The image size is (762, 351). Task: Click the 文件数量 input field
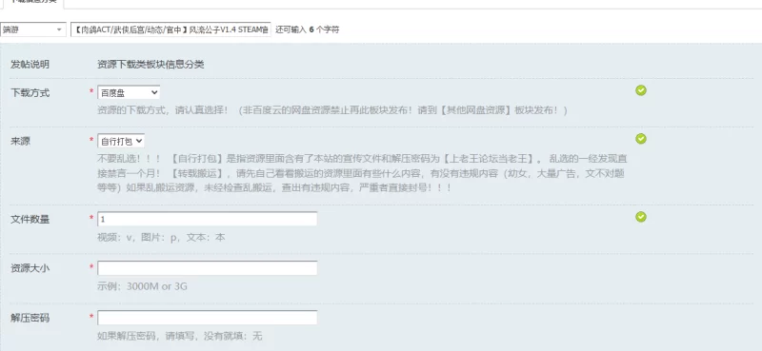(x=208, y=219)
